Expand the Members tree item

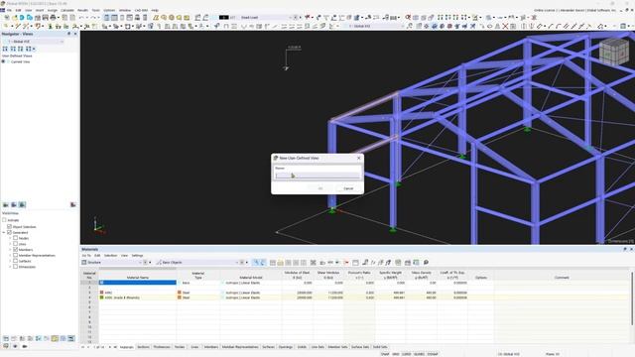coord(10,250)
